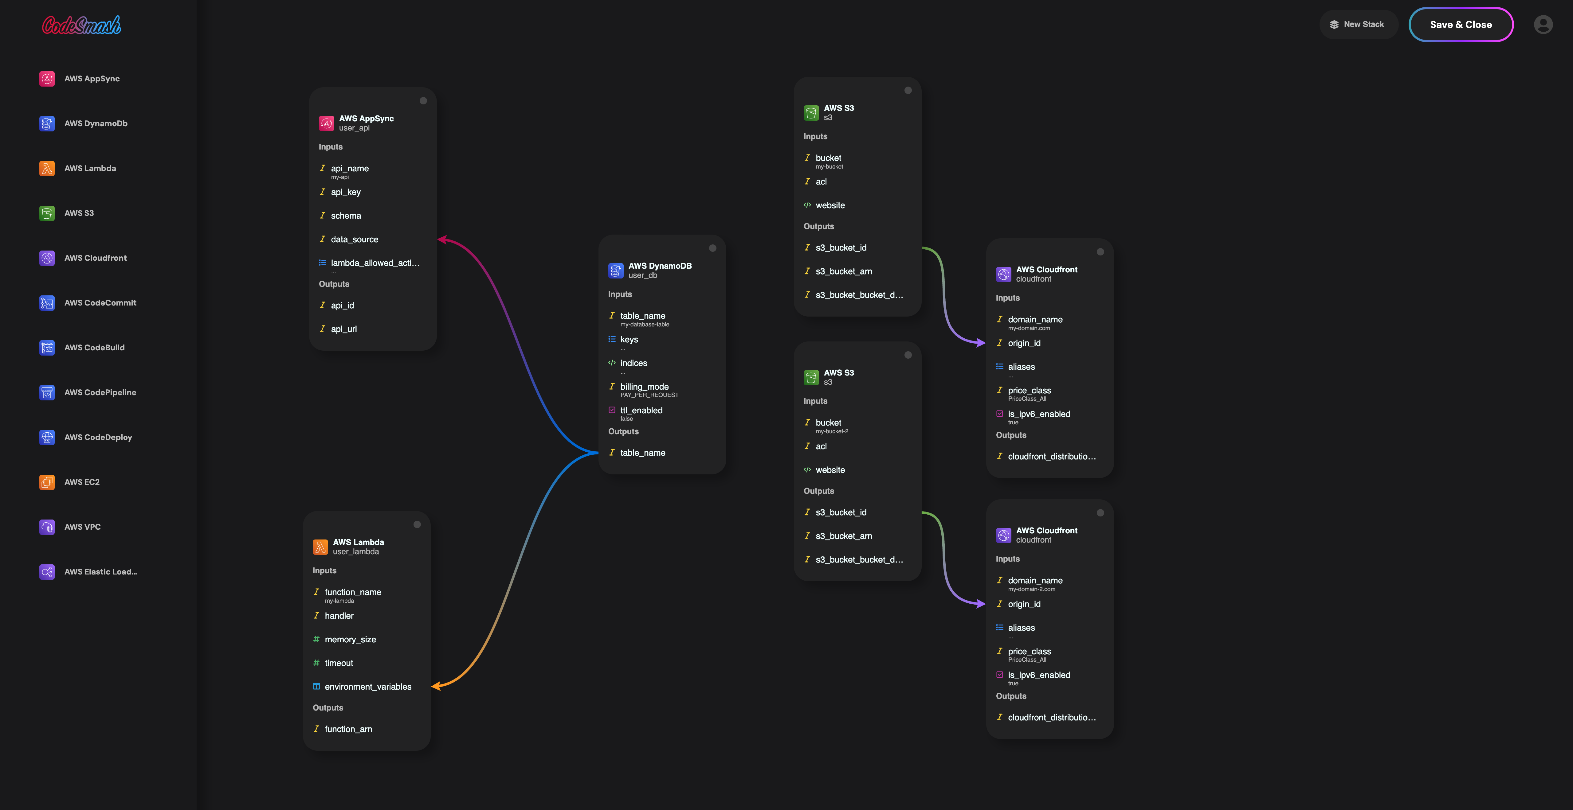Click the AWS Elastic Load Balancer sidebar icon

[47, 572]
